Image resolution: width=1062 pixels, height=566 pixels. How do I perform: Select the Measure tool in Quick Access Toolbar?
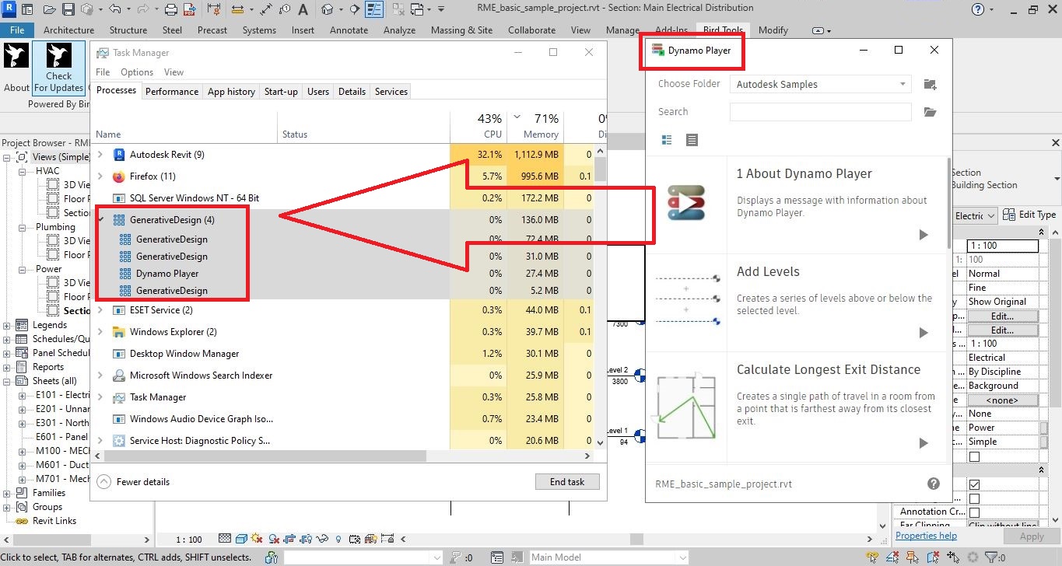[237, 9]
